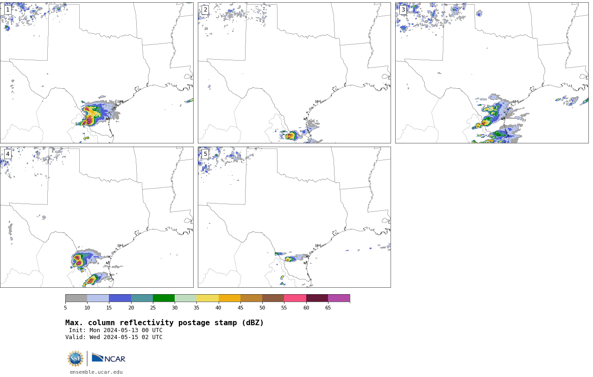Click the colorbar tick label 65
The height and width of the screenshot is (377, 593).
click(x=328, y=308)
